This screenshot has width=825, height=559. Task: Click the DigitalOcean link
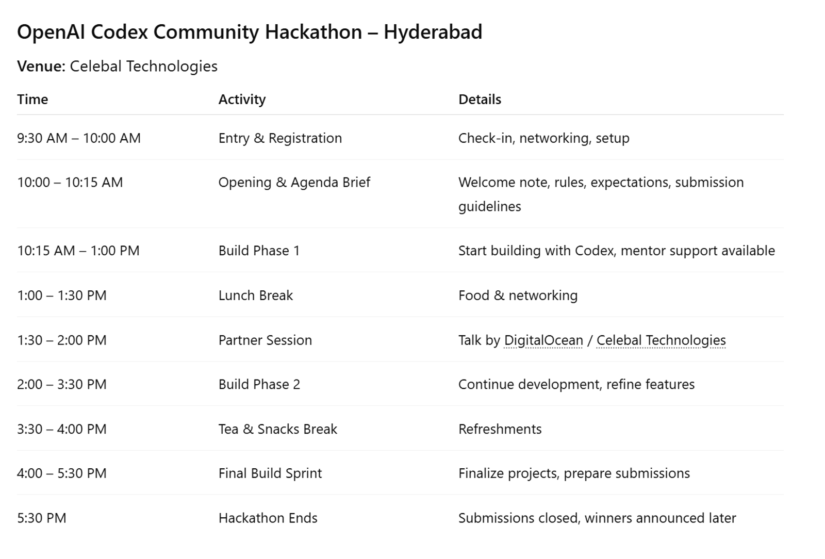[543, 340]
